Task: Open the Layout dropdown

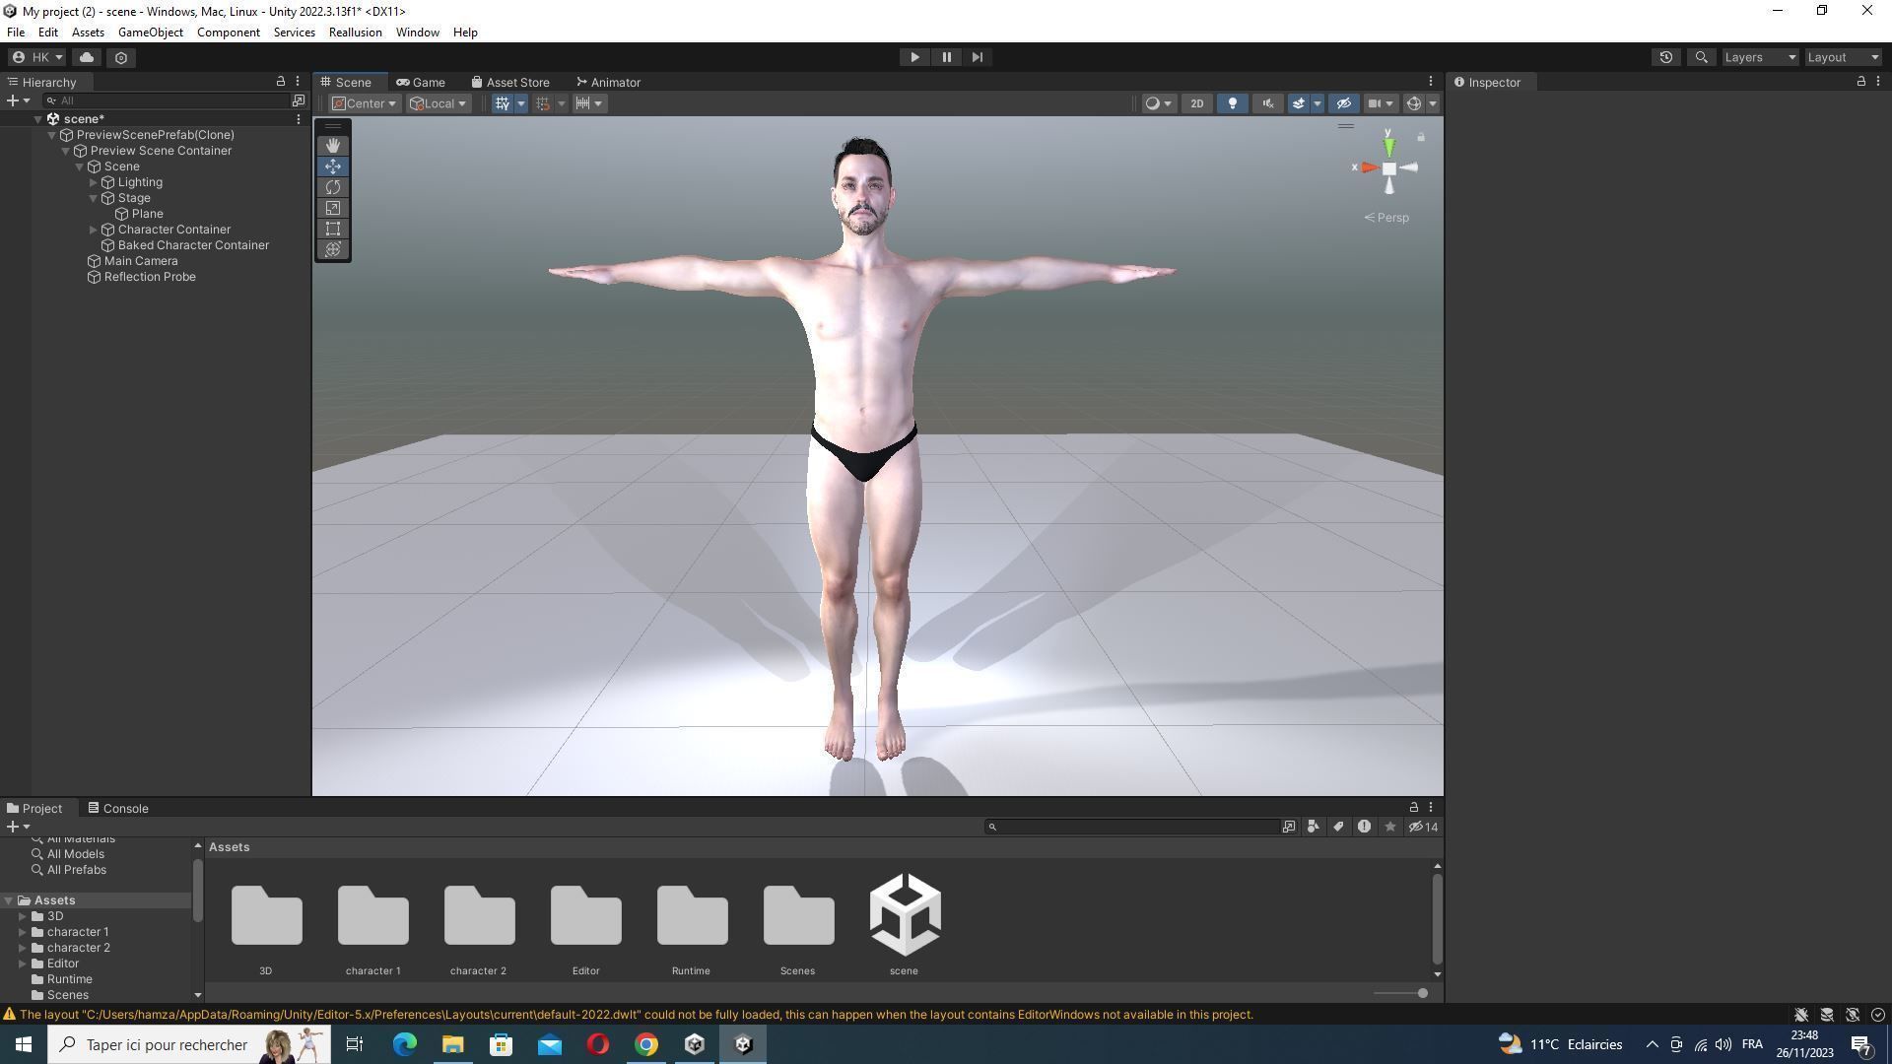Action: [1842, 57]
